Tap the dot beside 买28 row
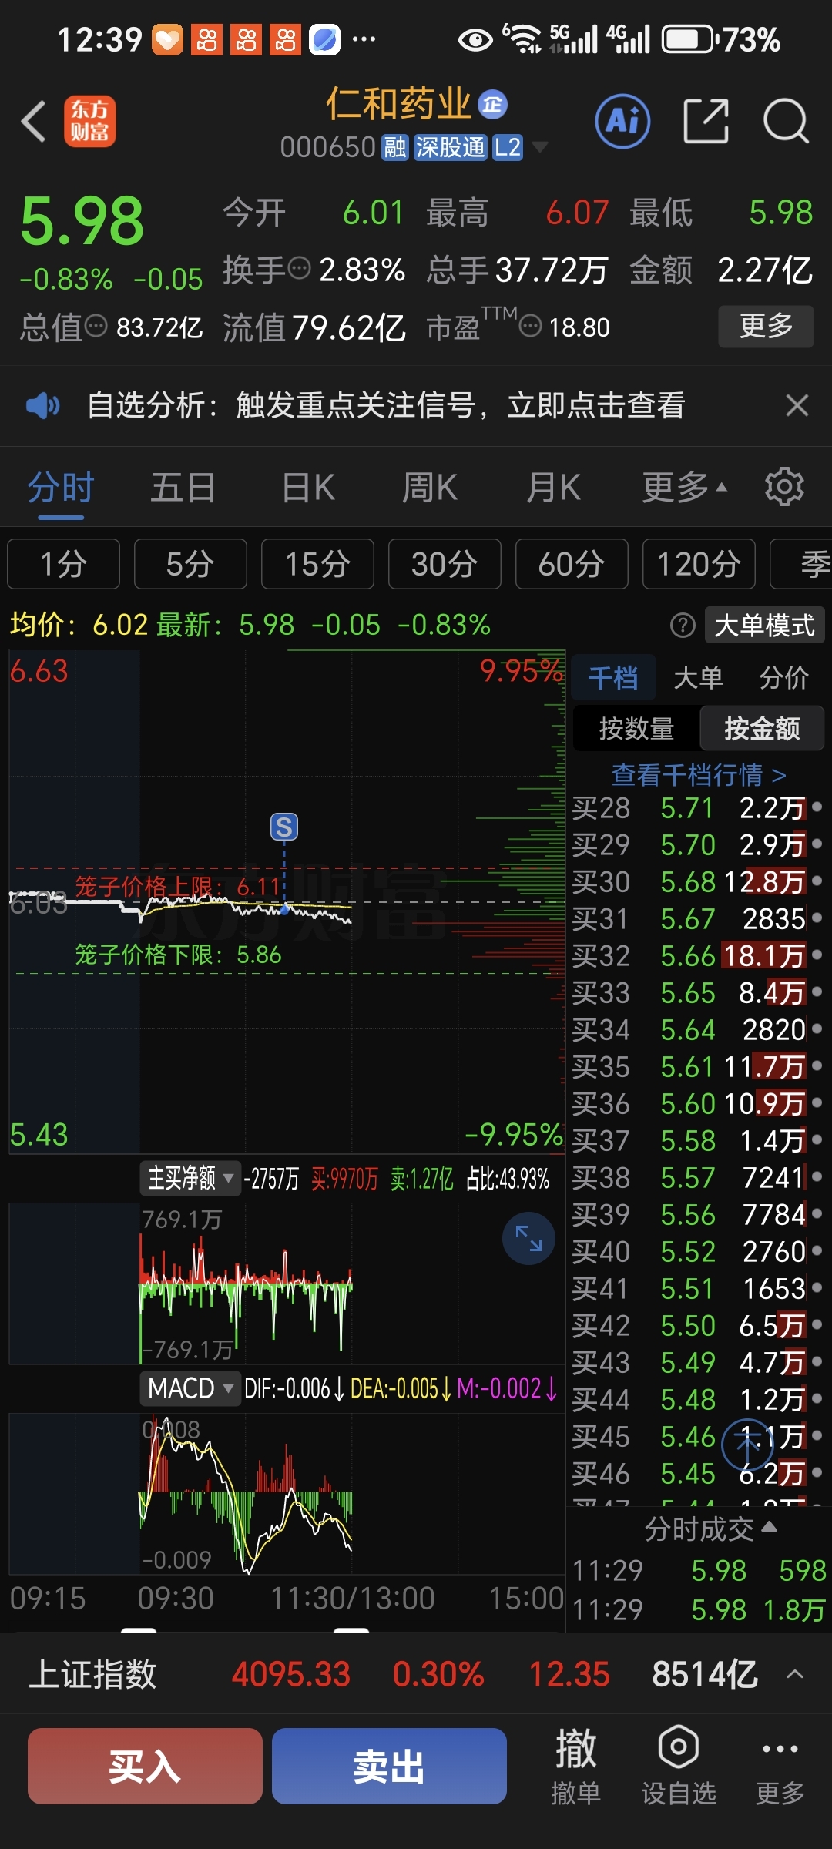 tap(817, 807)
